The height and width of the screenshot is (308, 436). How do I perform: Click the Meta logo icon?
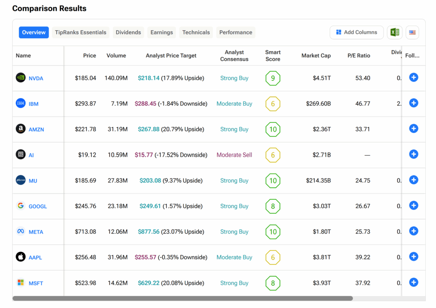20,231
